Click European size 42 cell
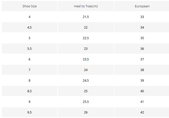 pos(142,112)
